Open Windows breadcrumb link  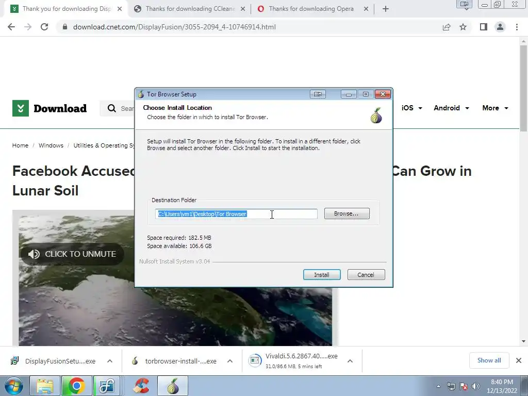click(x=51, y=145)
